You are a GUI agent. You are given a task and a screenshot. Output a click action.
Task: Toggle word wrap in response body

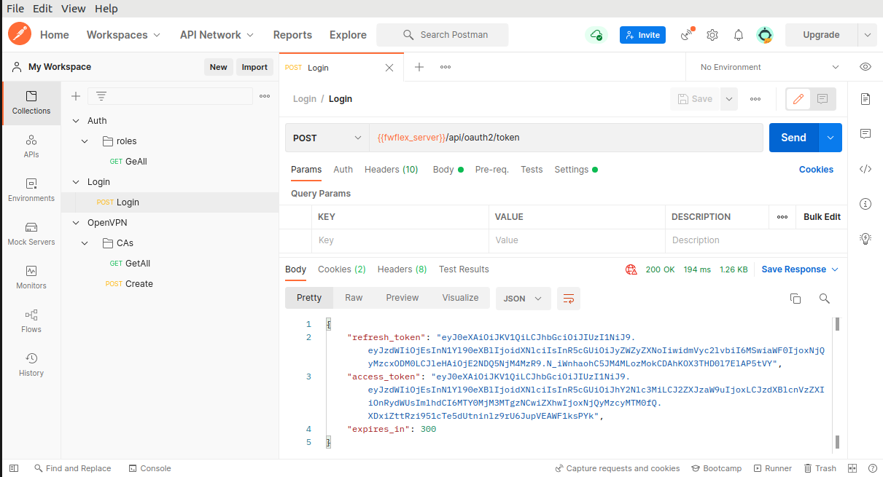[569, 299]
